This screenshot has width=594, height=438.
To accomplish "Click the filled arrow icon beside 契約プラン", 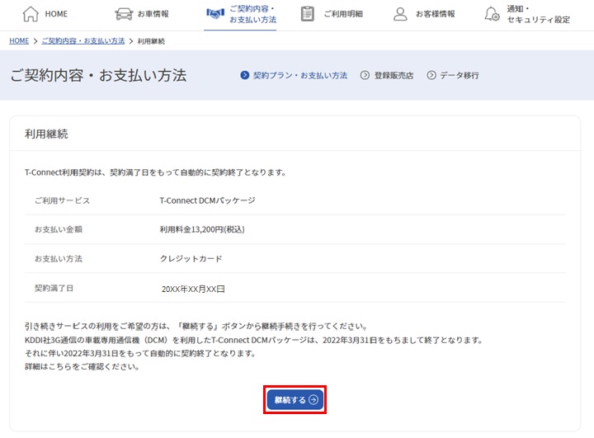I will (x=245, y=75).
